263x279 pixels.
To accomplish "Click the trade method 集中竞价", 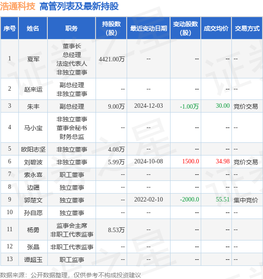I will 245,200.
